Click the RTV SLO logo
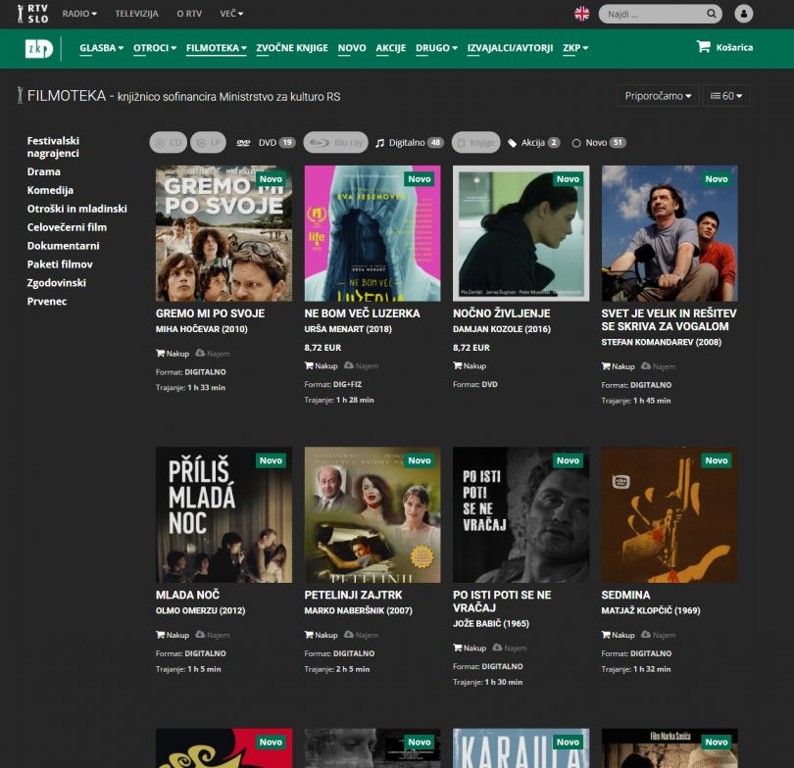The image size is (794, 768). point(32,14)
